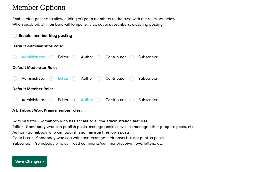Choose Author under Default Administrator Role
The width and height of the screenshot is (265, 172).
pos(74,57)
